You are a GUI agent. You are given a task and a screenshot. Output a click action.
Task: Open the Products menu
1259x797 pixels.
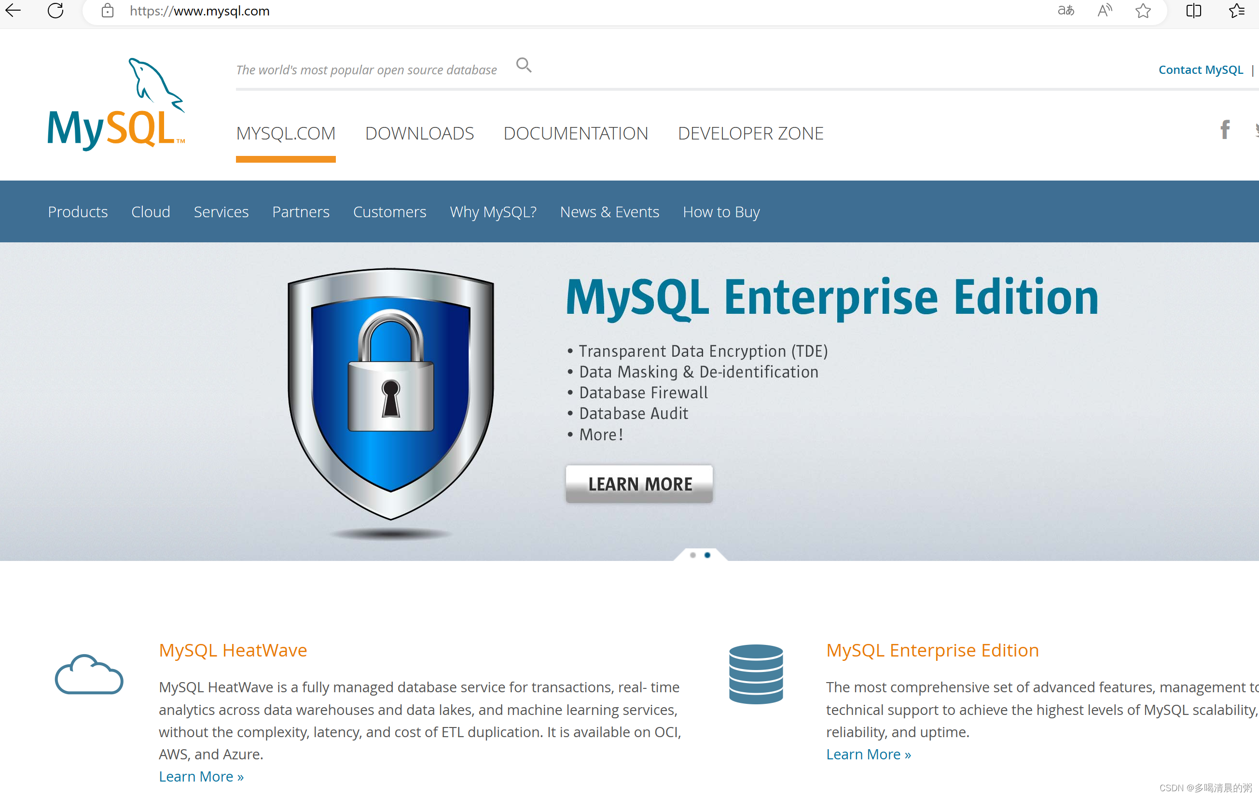tap(77, 212)
